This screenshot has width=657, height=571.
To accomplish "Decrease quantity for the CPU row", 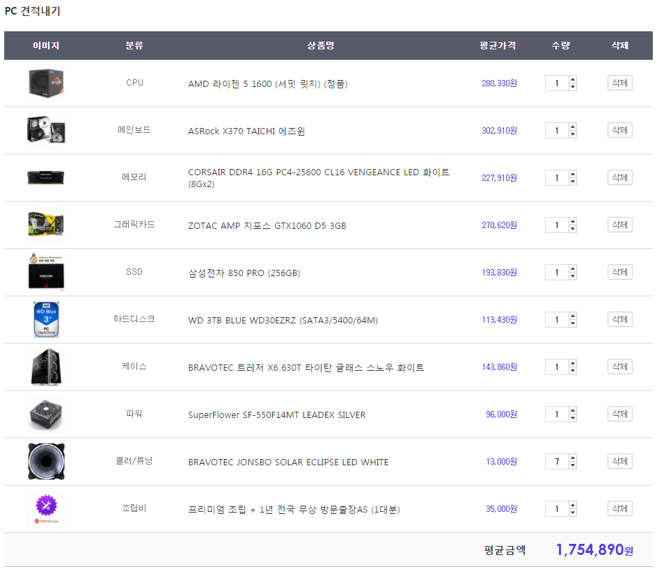I will (572, 87).
